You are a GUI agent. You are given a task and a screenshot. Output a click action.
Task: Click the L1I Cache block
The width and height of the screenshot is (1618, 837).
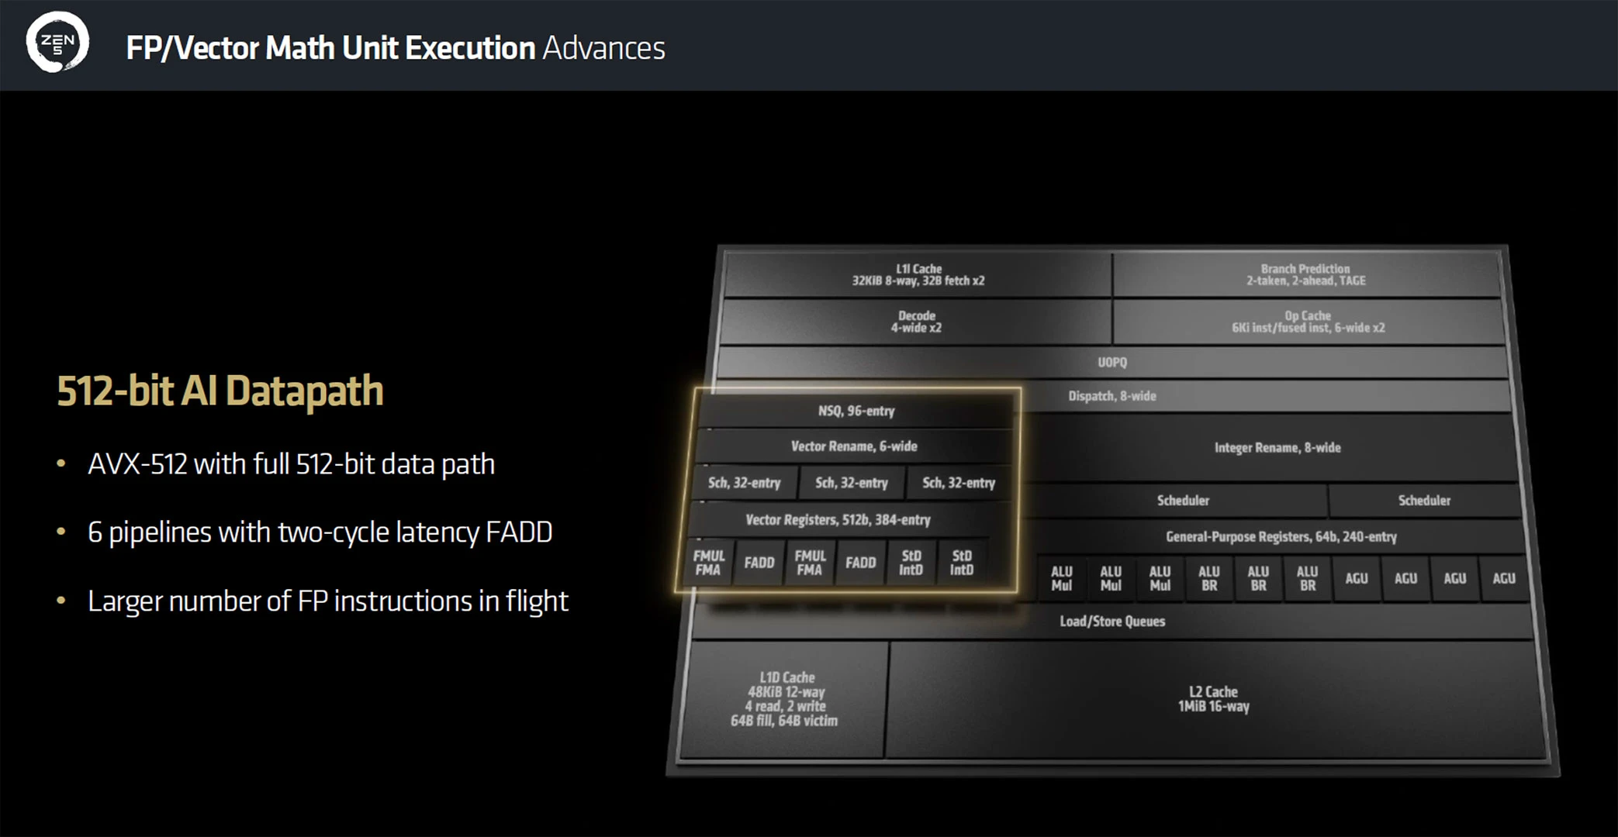(x=918, y=275)
